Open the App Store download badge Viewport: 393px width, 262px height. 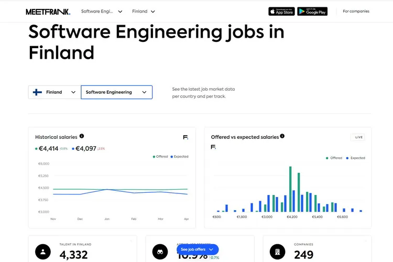coord(281,12)
